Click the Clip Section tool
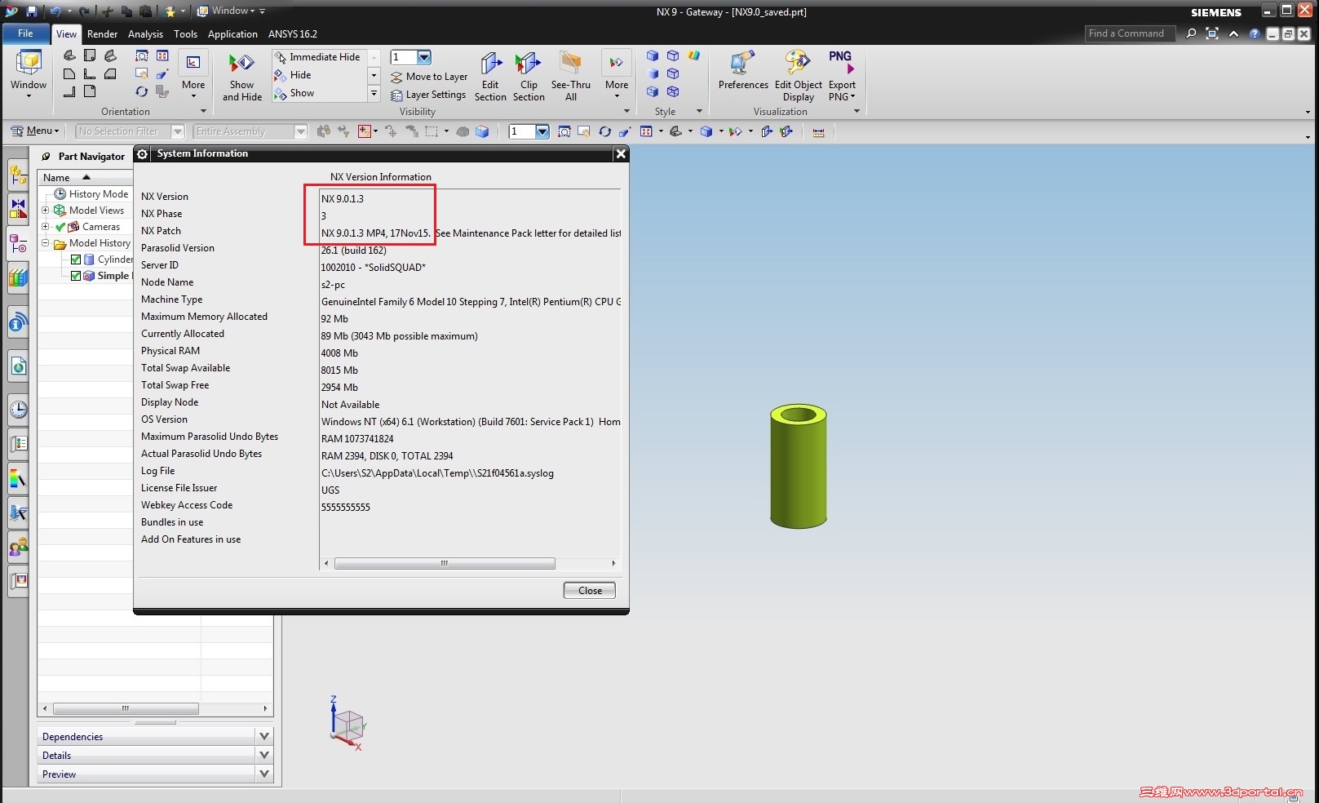The image size is (1319, 803). 529,77
